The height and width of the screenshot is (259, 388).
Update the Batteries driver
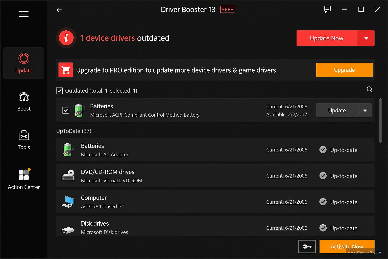pos(337,111)
